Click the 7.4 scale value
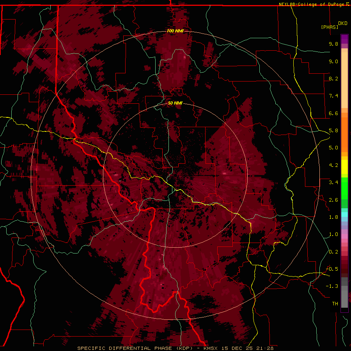 tap(333, 96)
